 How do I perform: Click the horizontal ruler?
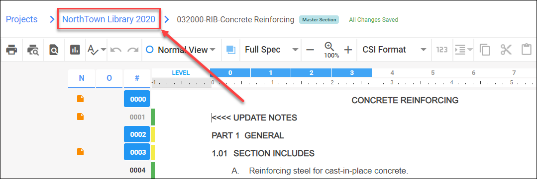(344, 83)
